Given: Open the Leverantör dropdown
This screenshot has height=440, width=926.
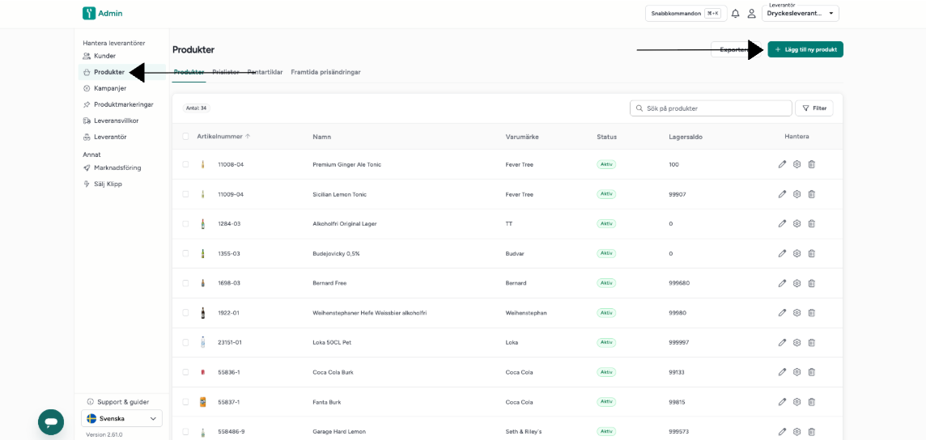Looking at the screenshot, I should (x=801, y=13).
